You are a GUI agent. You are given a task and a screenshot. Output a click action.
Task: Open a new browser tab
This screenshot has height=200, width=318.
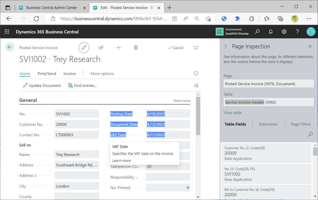click(169, 8)
